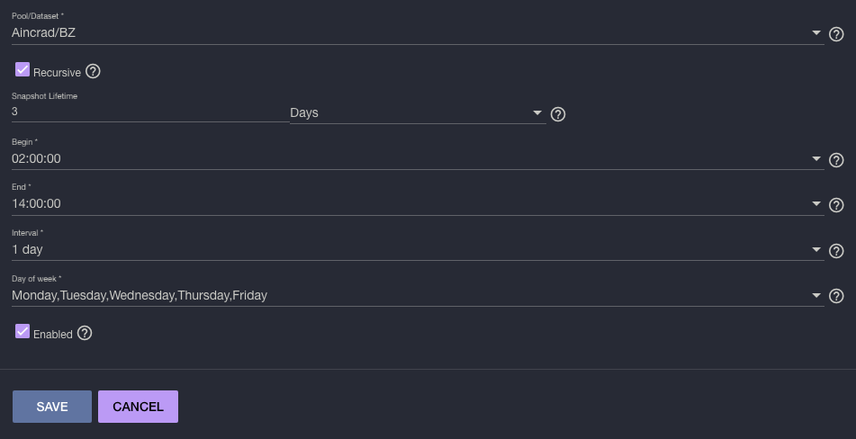
Task: Show help for Interval field
Action: (x=836, y=250)
